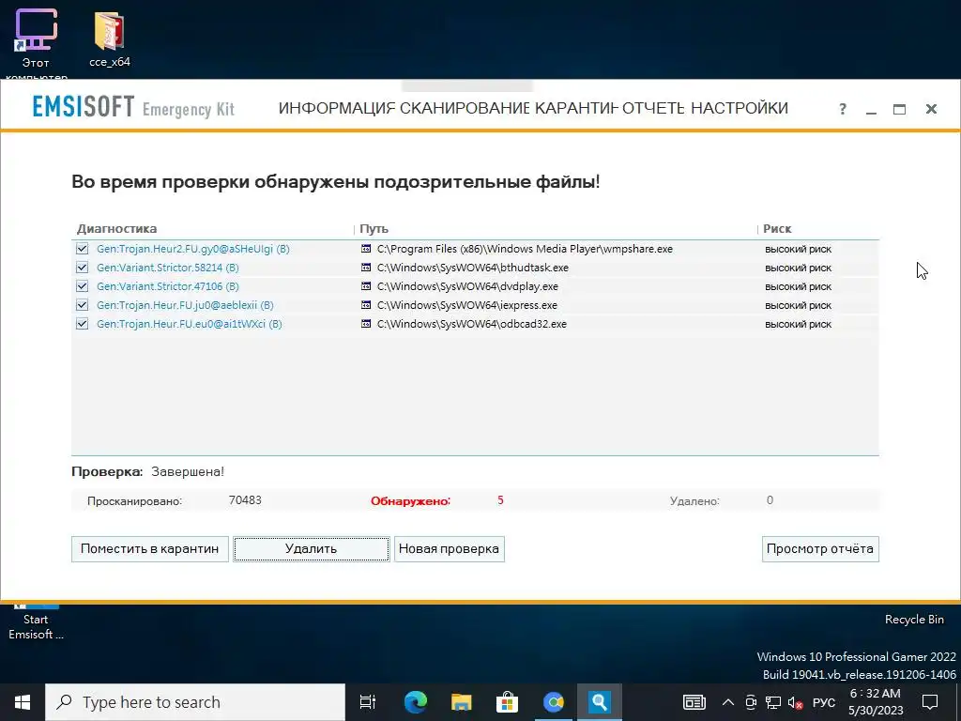Viewport: 961px width, 721px height.
Task: Open the cce_x64 folder on desktop
Action: tap(110, 39)
